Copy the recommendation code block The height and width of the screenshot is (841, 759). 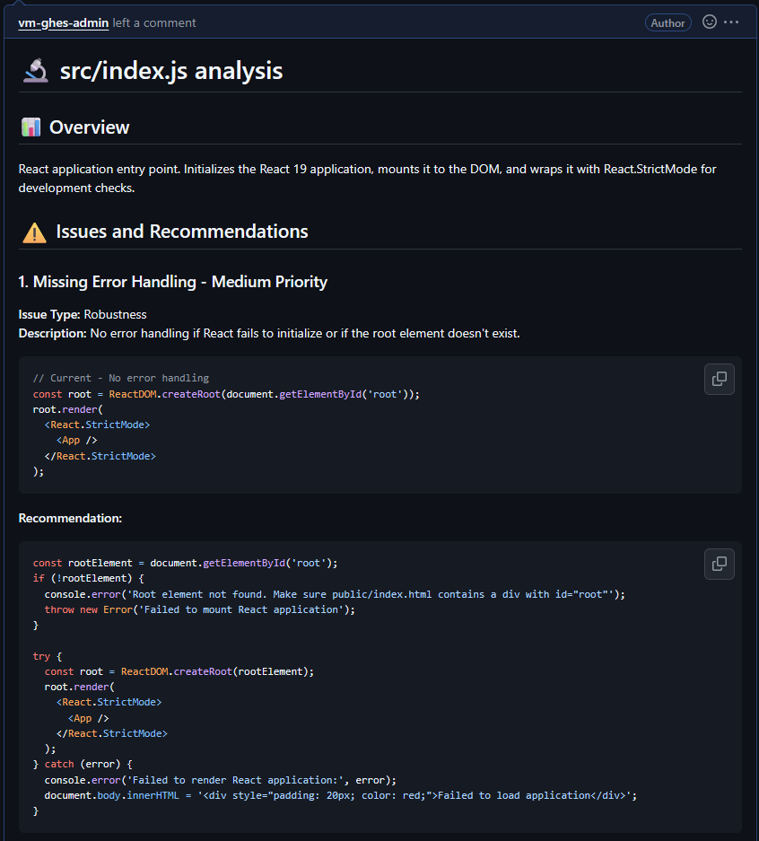pos(719,564)
